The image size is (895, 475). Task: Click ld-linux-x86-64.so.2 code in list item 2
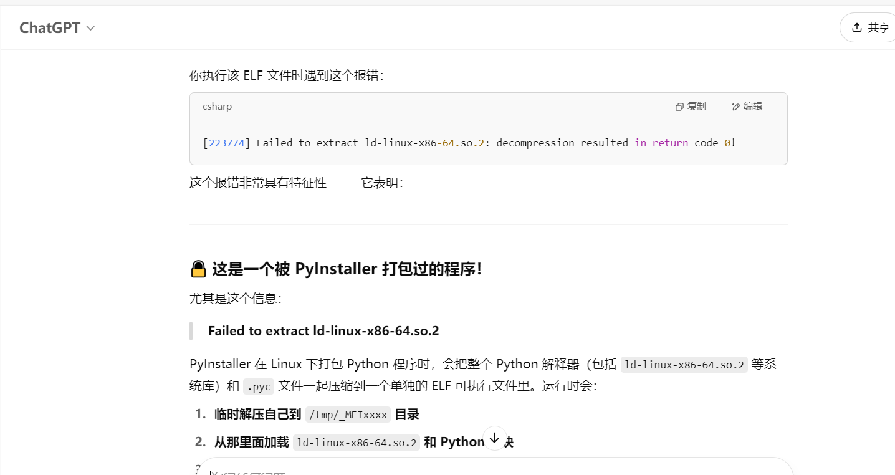pyautogui.click(x=357, y=443)
